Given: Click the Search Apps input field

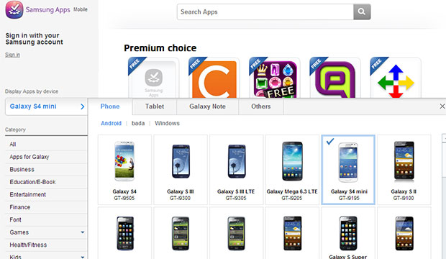Looking at the screenshot, I should pos(265,12).
